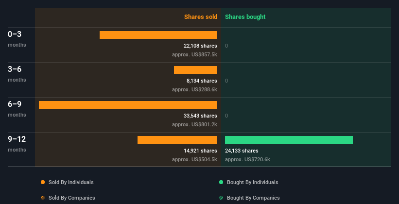The width and height of the screenshot is (399, 204).
Task: Click the 9–12 months orange sold bar
Action: click(177, 140)
